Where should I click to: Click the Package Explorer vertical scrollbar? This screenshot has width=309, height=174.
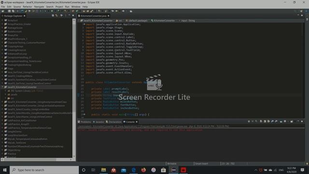click(74, 88)
